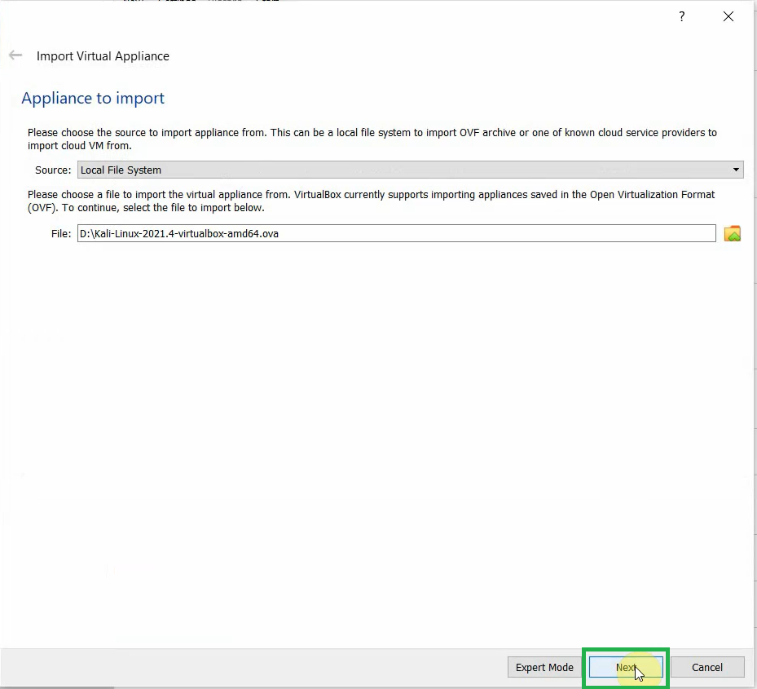
Task: Click Next to continue the import
Action: point(626,667)
